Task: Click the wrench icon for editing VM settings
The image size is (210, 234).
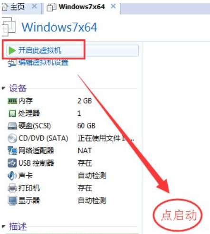Action: 12,63
